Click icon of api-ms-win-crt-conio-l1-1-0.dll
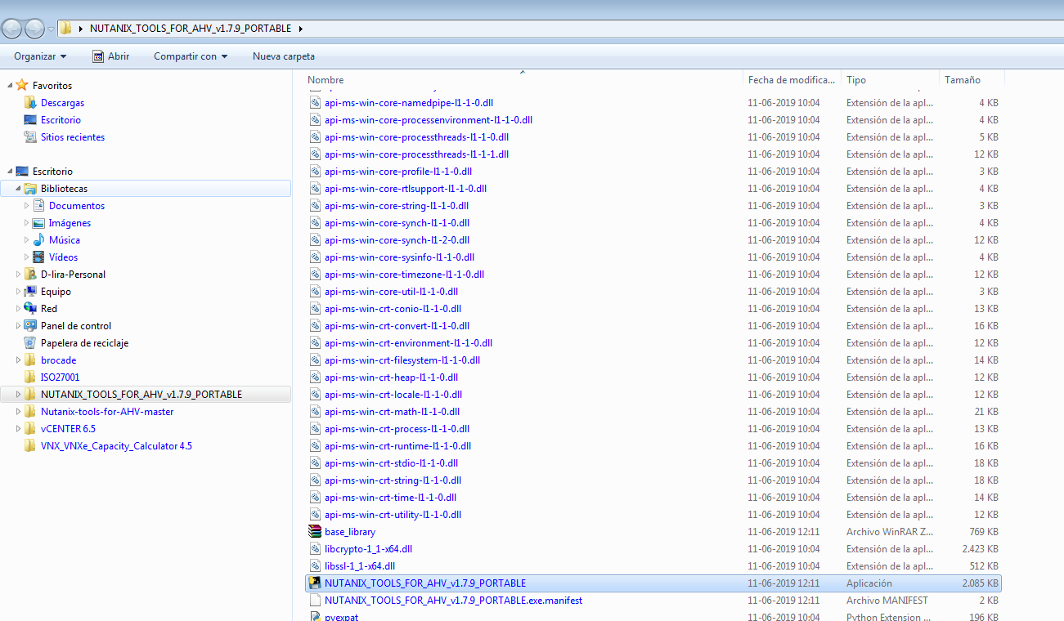Screen dimensions: 1064x621 click(316, 309)
